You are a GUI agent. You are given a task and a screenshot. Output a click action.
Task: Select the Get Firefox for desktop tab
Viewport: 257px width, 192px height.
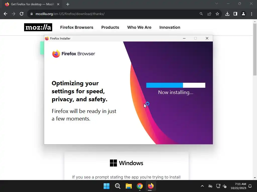pos(32,4)
